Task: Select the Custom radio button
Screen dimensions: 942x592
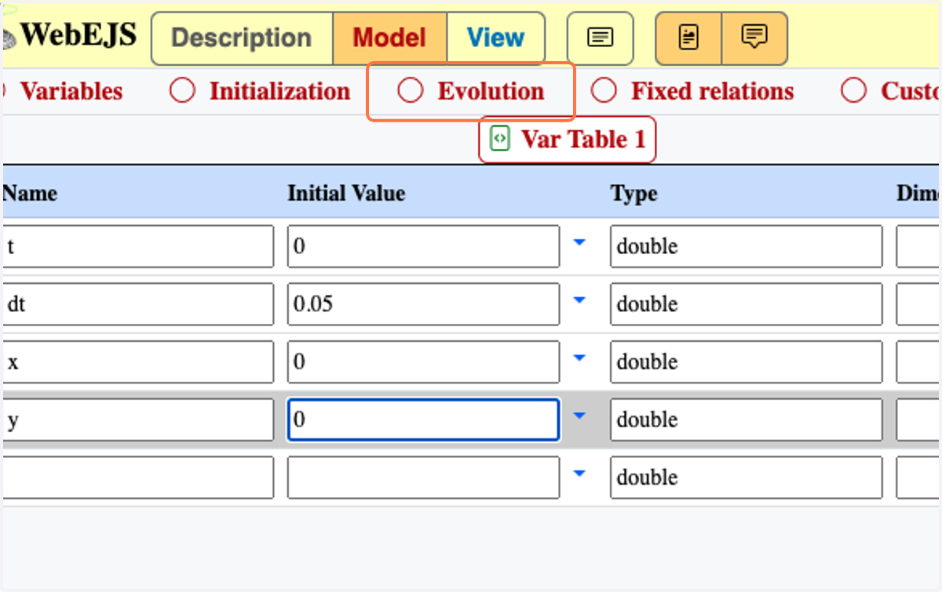Action: [853, 91]
